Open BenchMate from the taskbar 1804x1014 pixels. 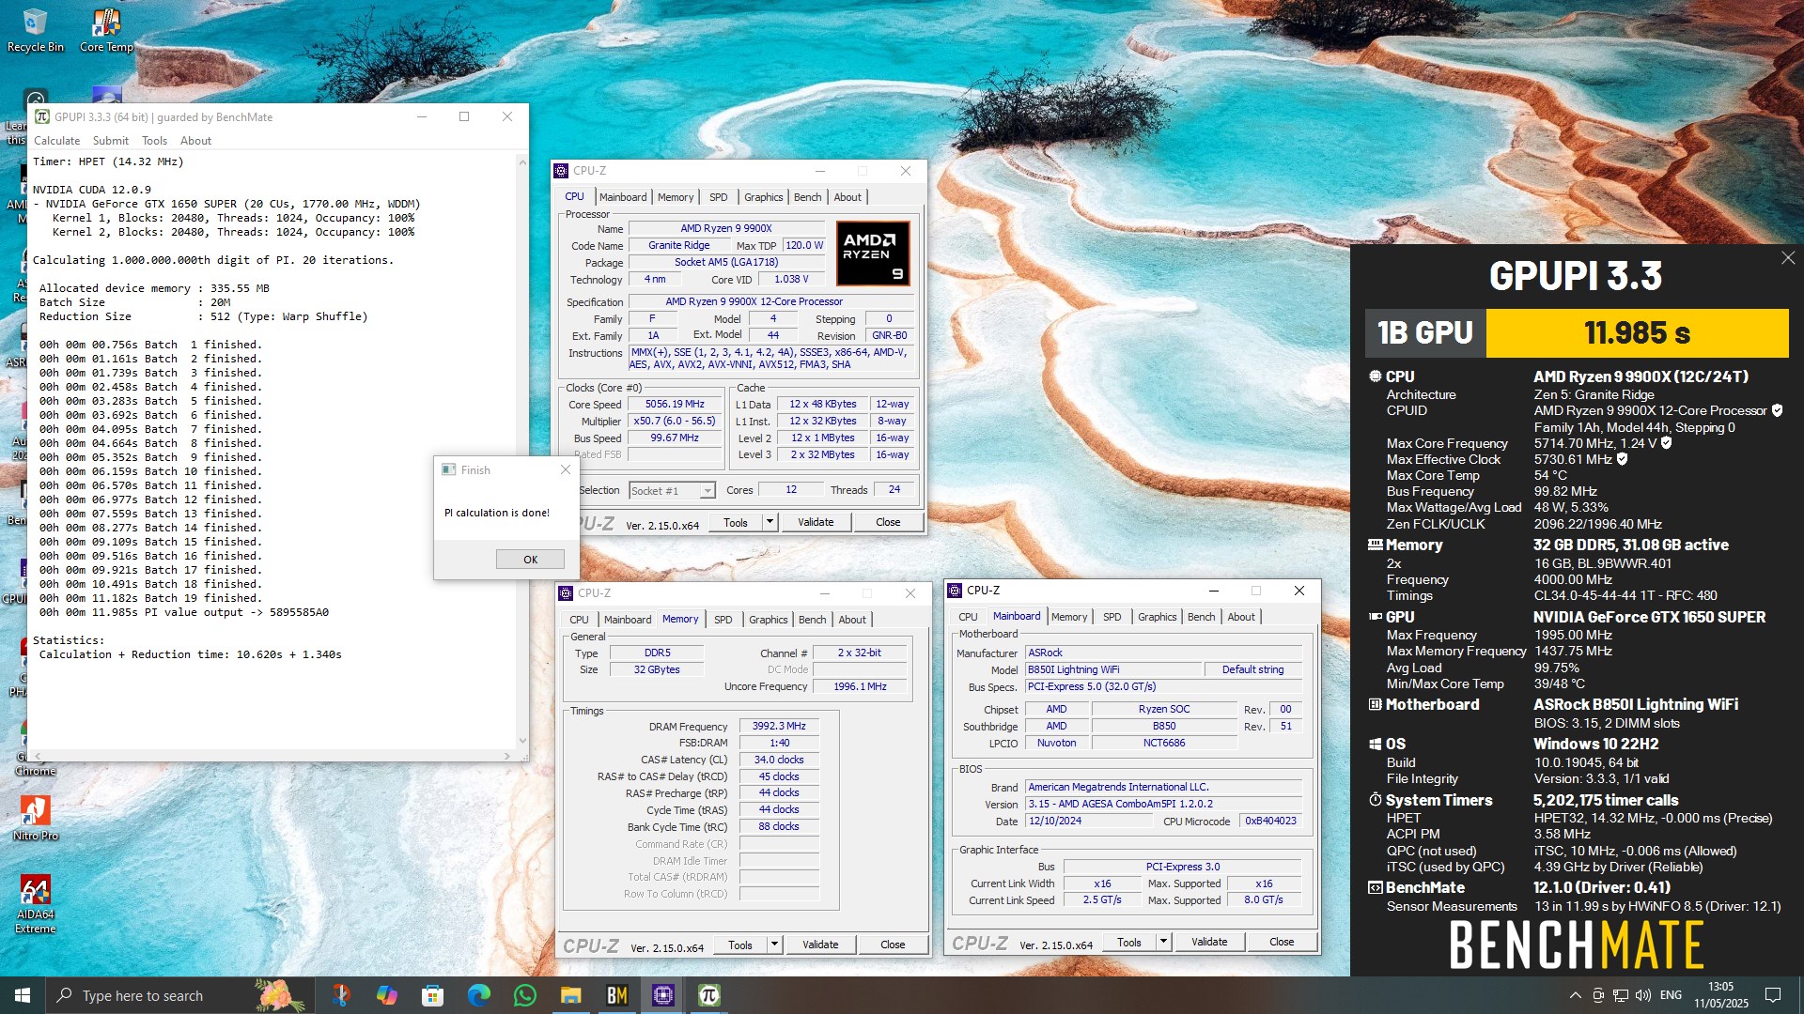(616, 995)
